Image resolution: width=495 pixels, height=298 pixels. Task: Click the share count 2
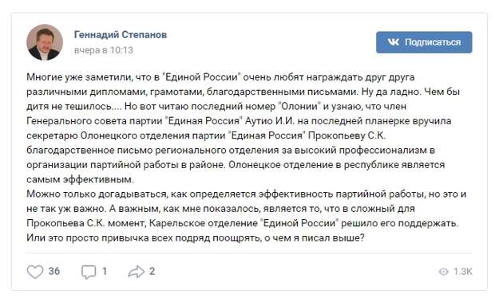tap(152, 271)
